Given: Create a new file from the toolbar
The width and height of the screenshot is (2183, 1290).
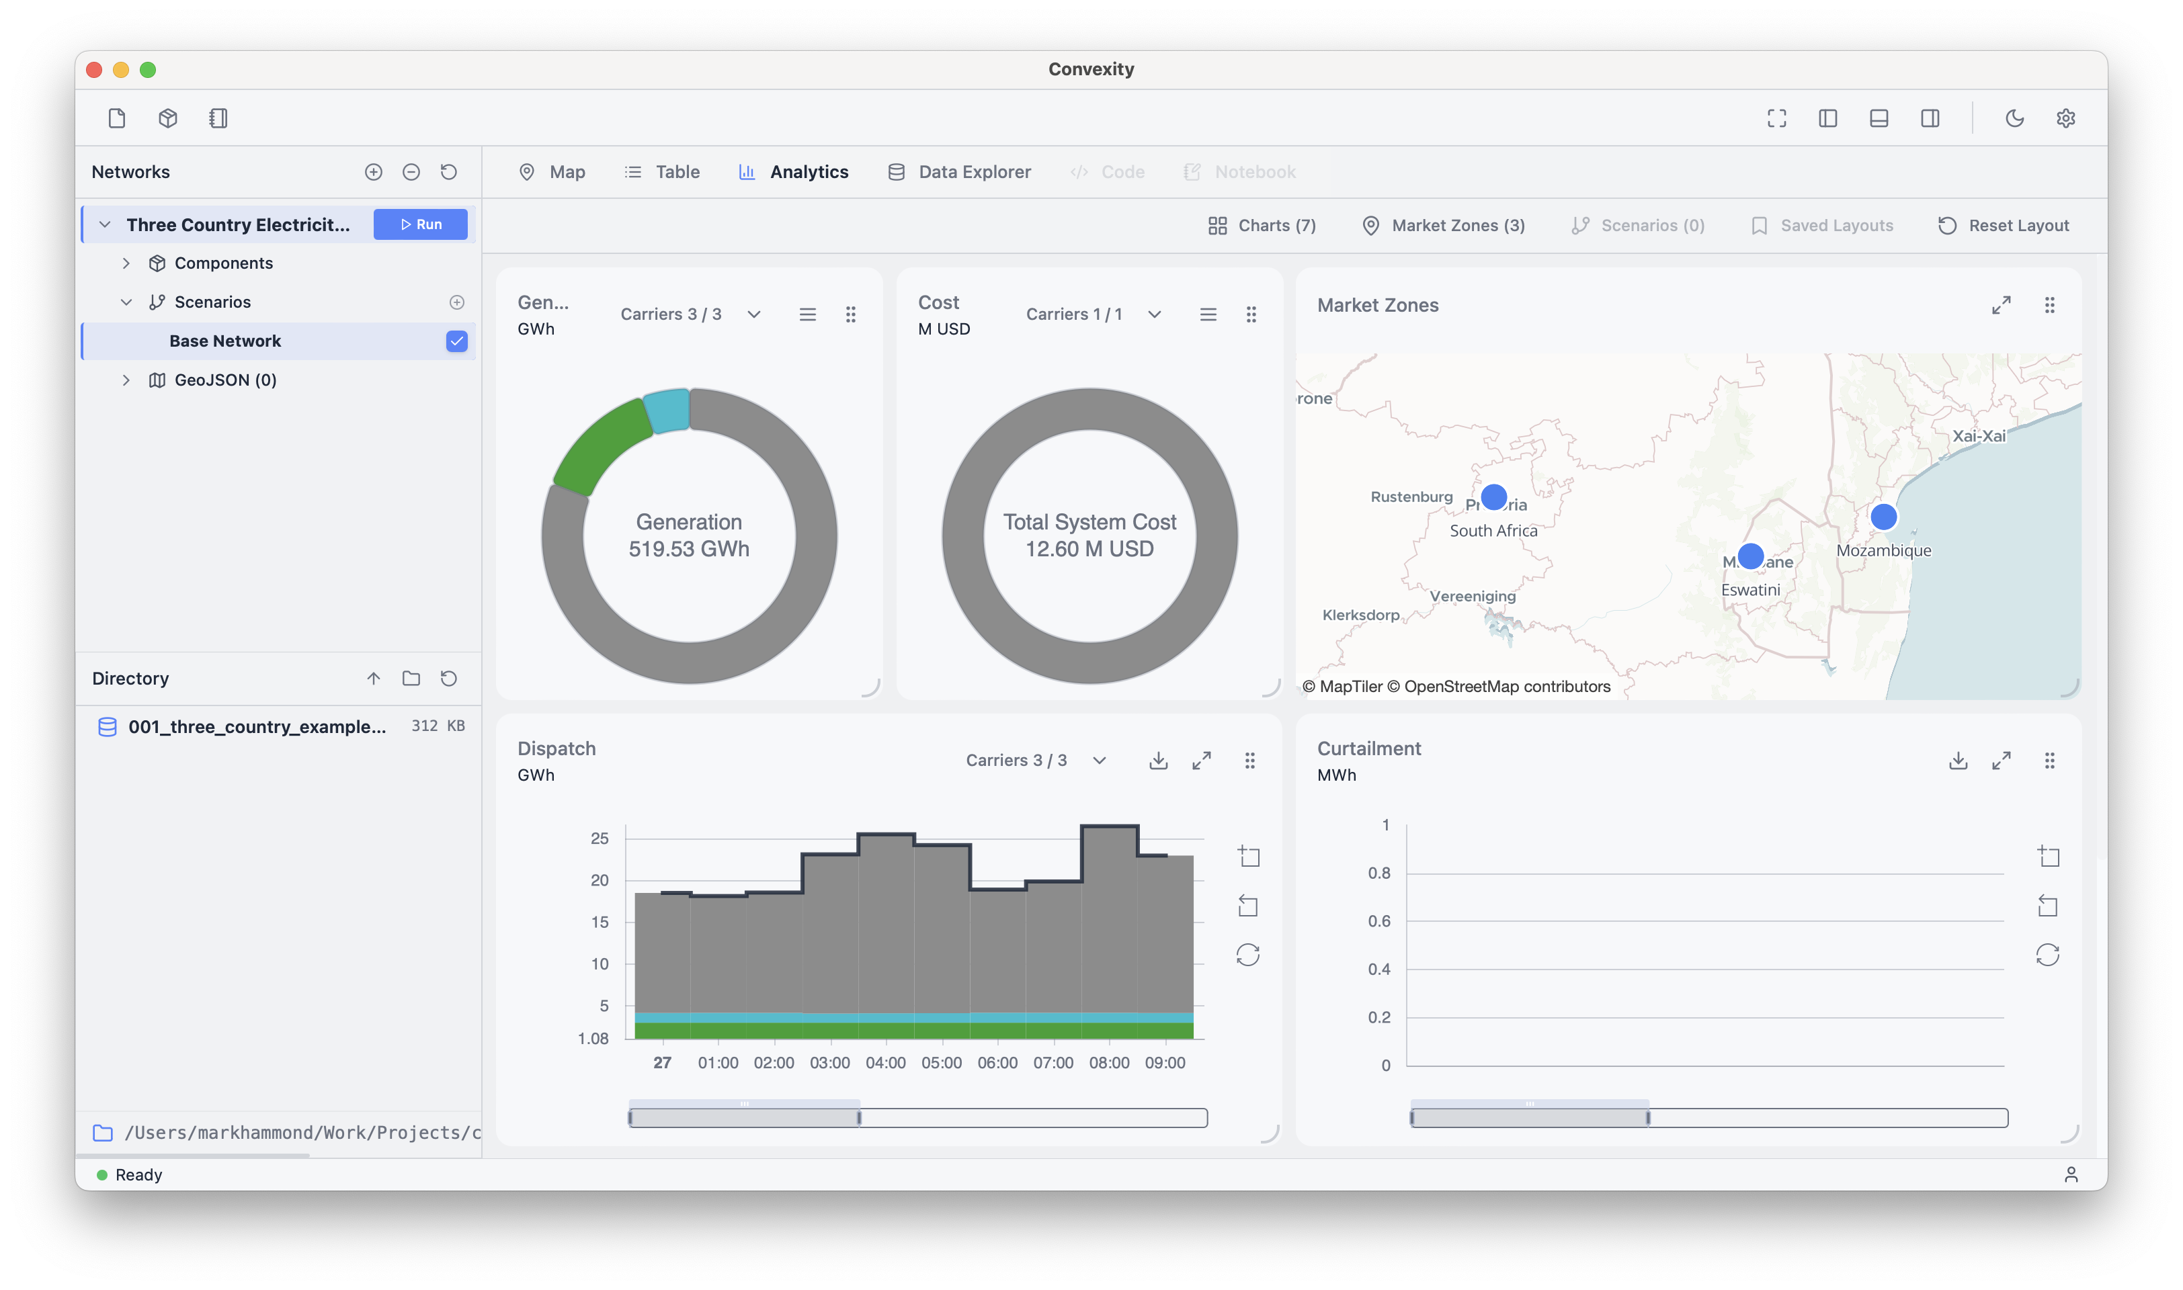Looking at the screenshot, I should coord(118,118).
